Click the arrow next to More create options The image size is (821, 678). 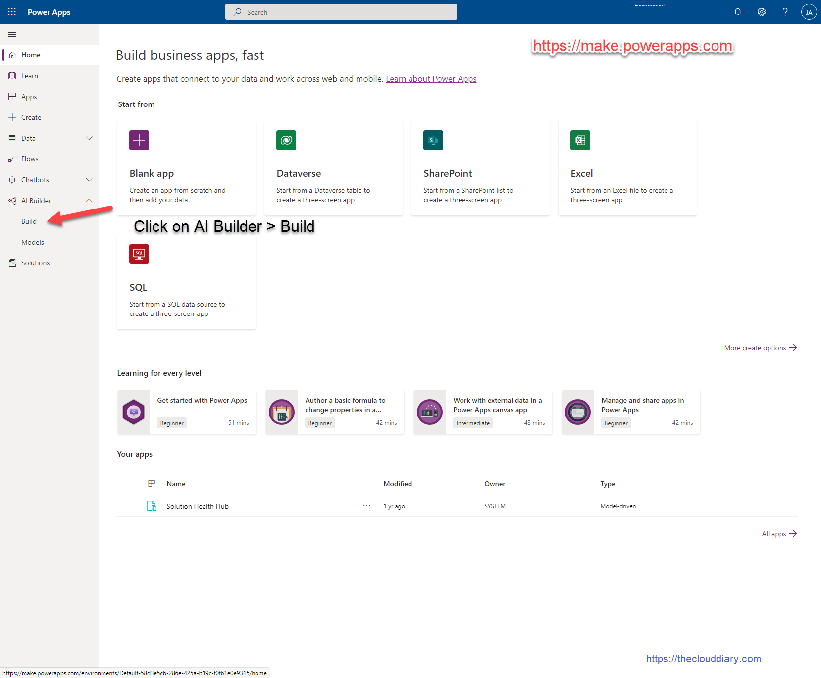793,348
